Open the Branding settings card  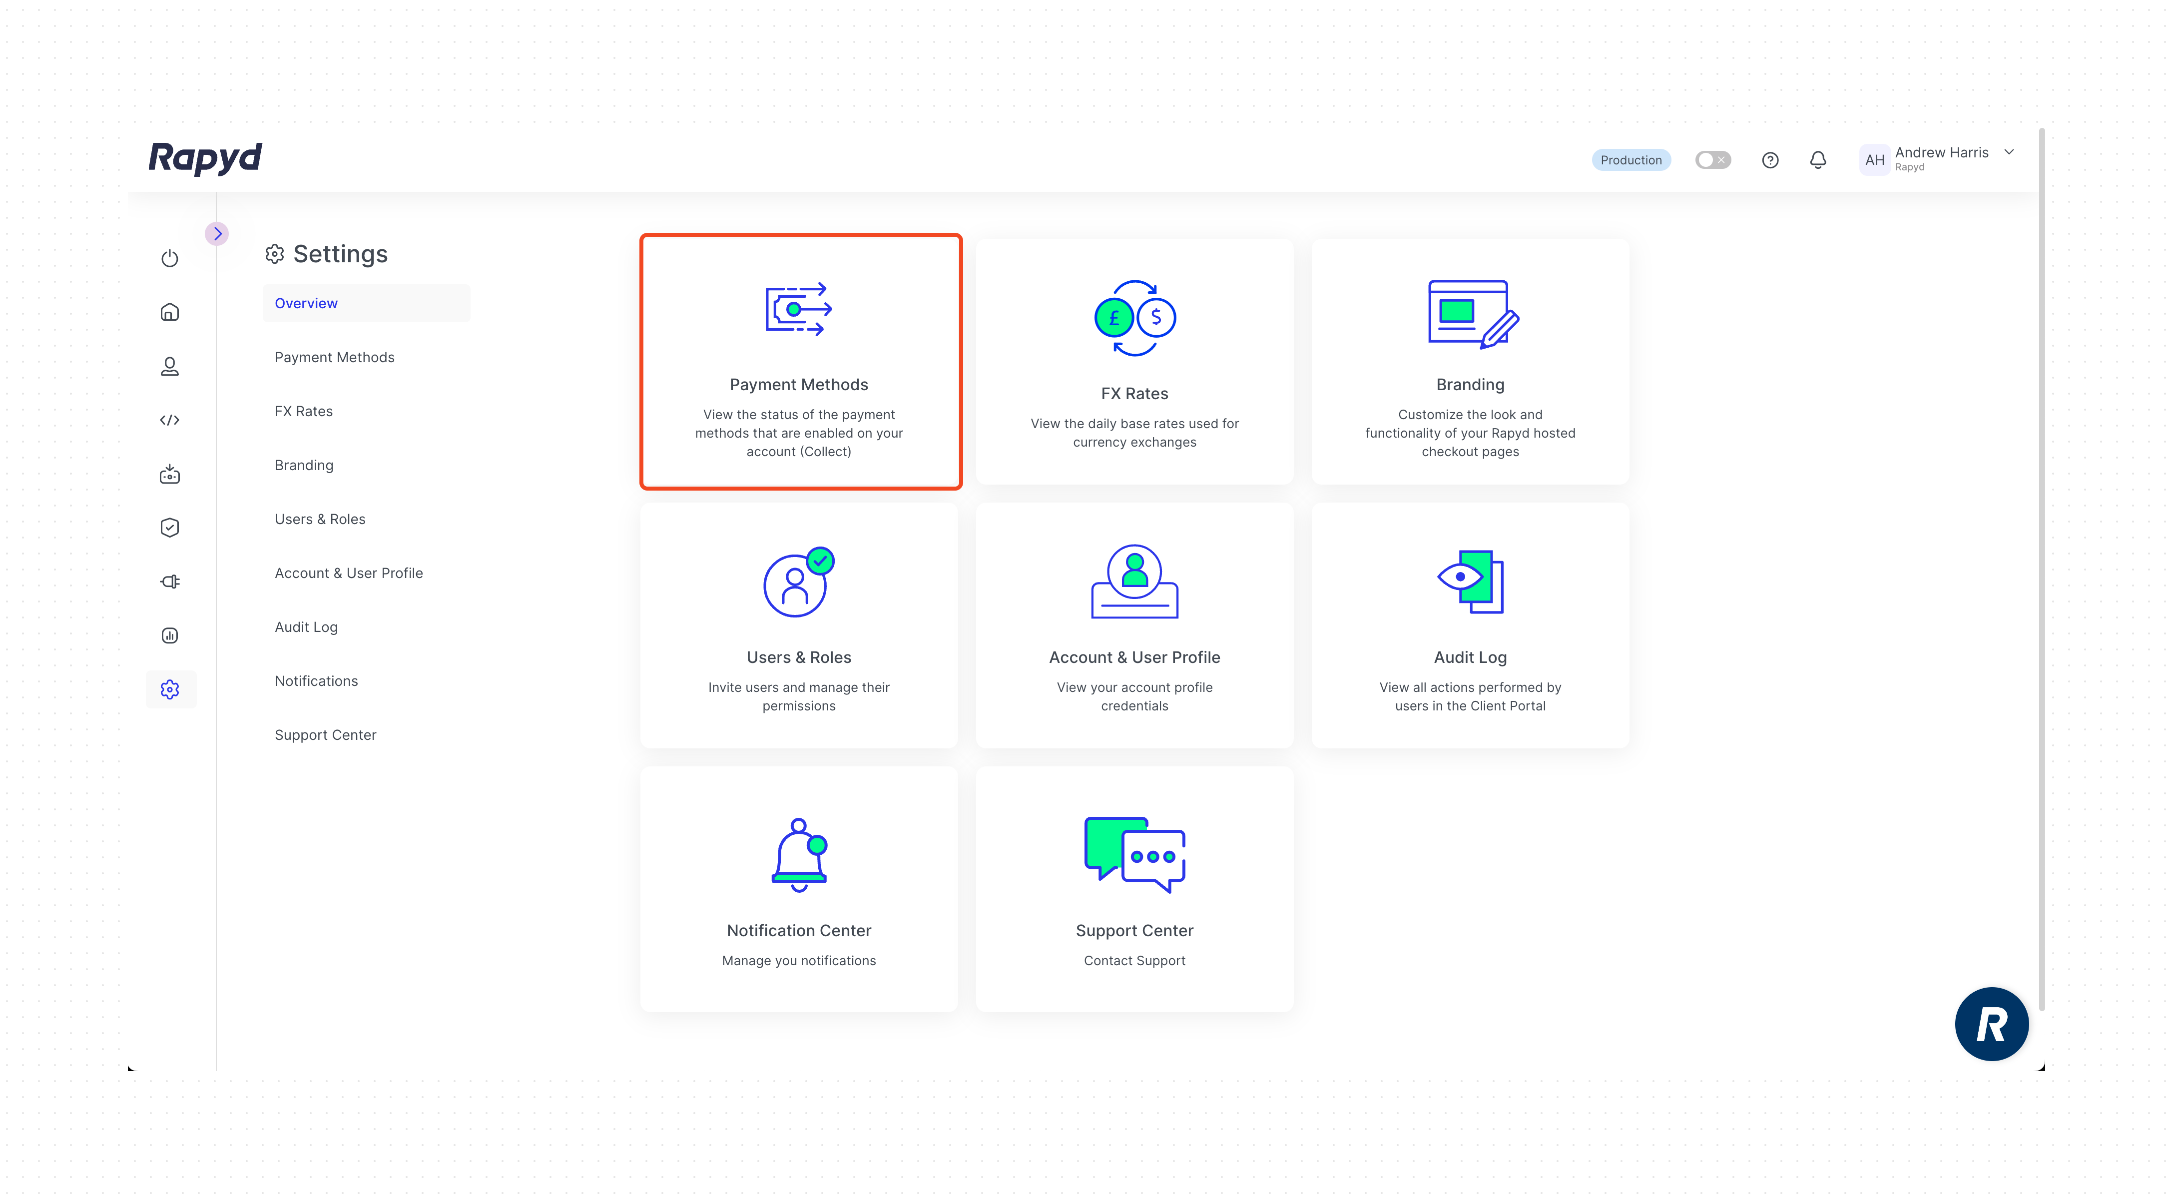click(x=1470, y=361)
